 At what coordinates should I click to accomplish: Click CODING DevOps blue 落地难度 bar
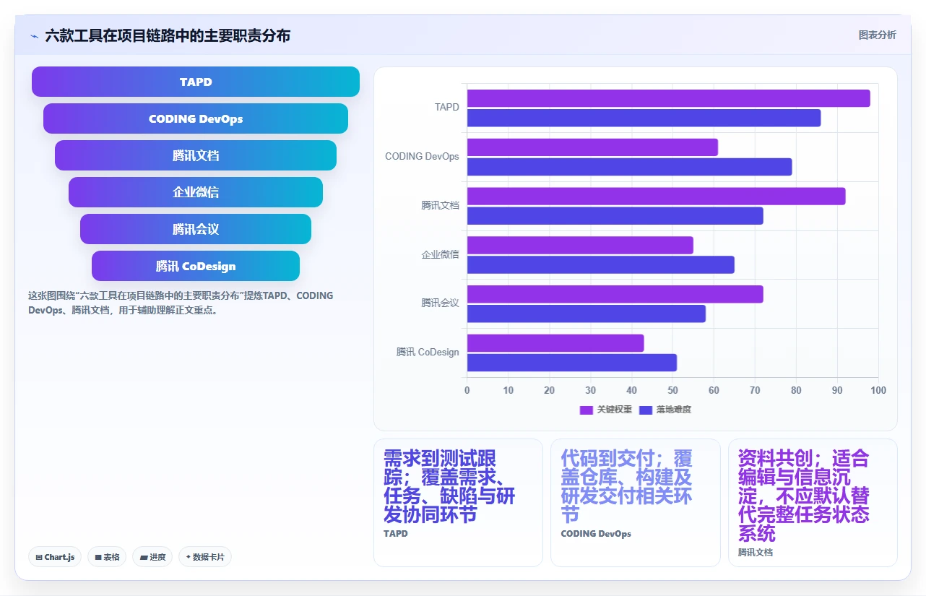click(629, 167)
